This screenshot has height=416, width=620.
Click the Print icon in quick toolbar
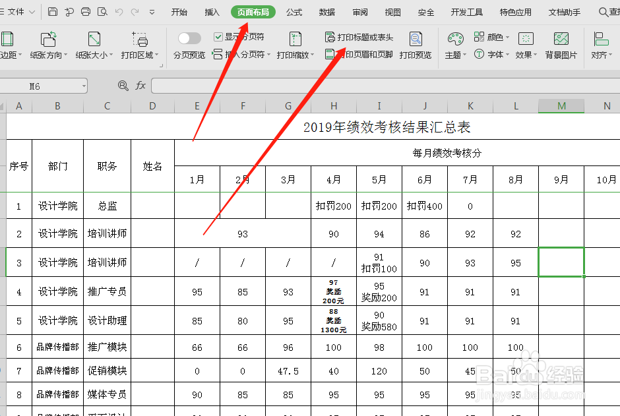(x=85, y=12)
